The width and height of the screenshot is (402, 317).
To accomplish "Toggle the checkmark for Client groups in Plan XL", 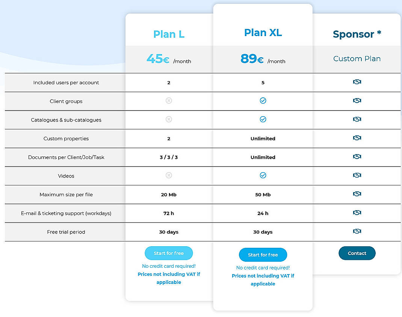I will [263, 101].
